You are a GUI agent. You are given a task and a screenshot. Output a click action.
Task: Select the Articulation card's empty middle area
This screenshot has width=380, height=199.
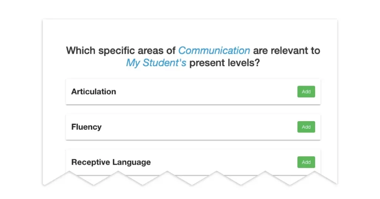204,92
